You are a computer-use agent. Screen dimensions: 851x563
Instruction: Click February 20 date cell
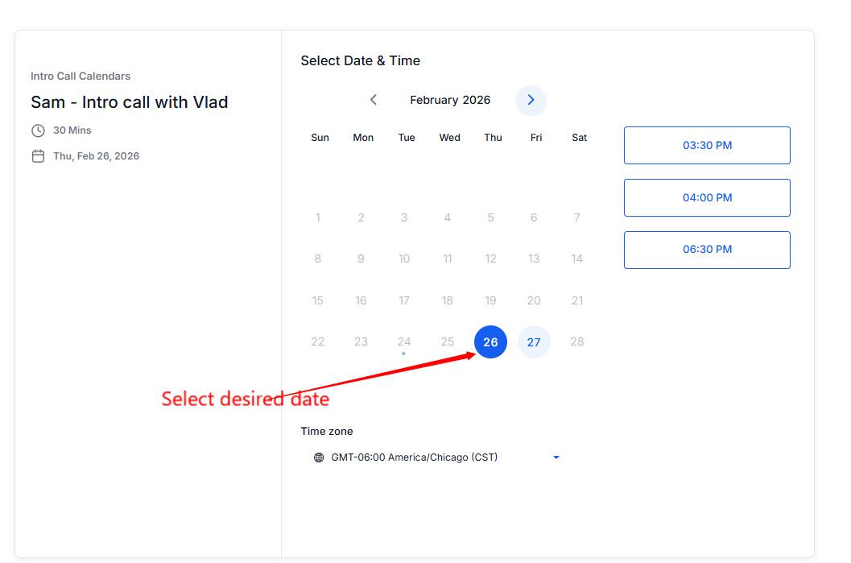tap(534, 300)
